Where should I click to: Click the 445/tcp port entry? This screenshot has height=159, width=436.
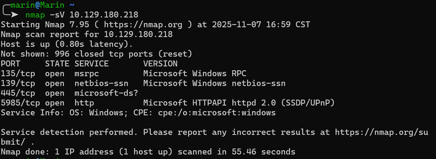18,93
